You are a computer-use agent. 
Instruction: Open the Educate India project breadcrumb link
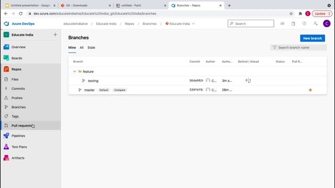(x=106, y=23)
